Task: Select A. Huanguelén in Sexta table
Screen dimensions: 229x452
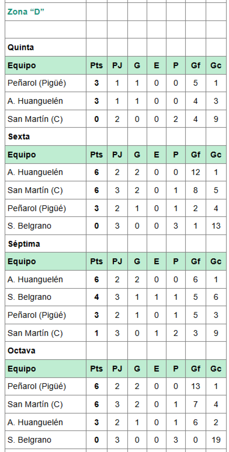Action: 35,172
